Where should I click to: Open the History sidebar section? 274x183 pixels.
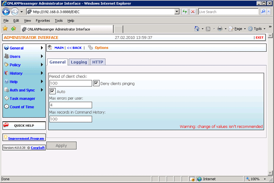16,73
